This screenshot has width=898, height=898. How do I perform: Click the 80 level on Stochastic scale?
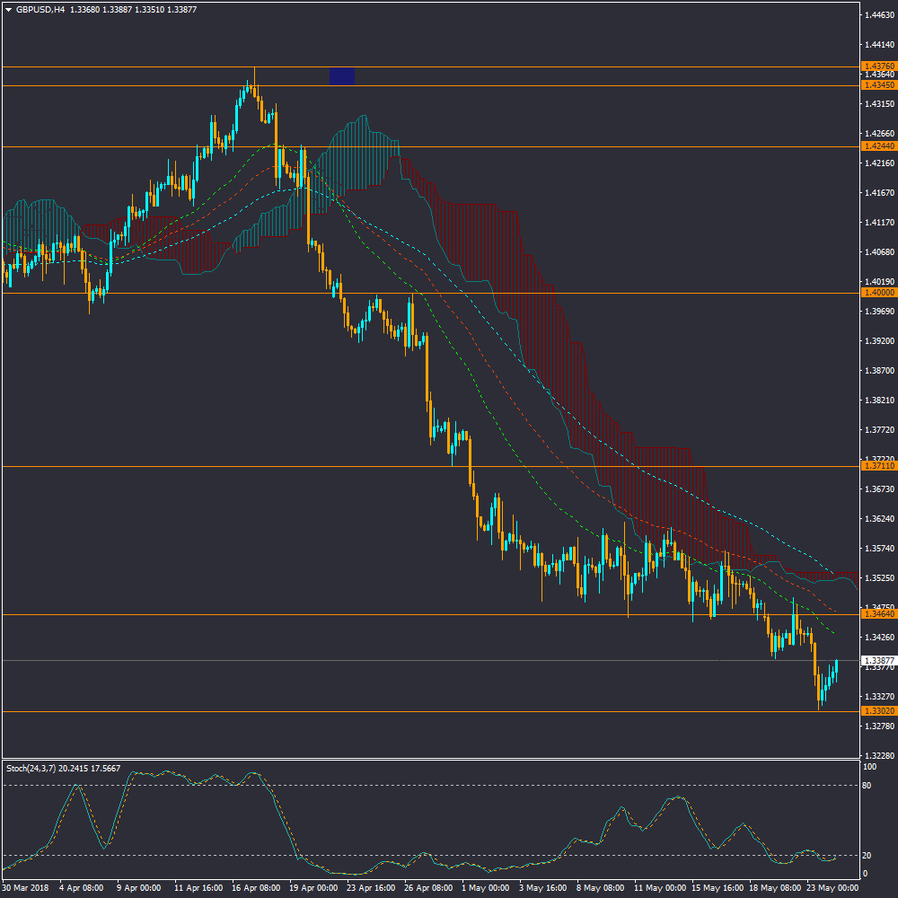(x=868, y=785)
